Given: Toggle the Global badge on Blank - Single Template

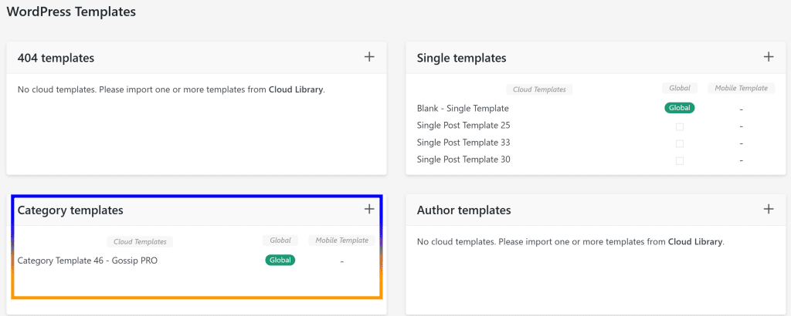Looking at the screenshot, I should pos(679,108).
